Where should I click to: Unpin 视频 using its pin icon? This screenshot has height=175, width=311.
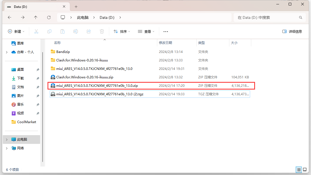click(38, 113)
